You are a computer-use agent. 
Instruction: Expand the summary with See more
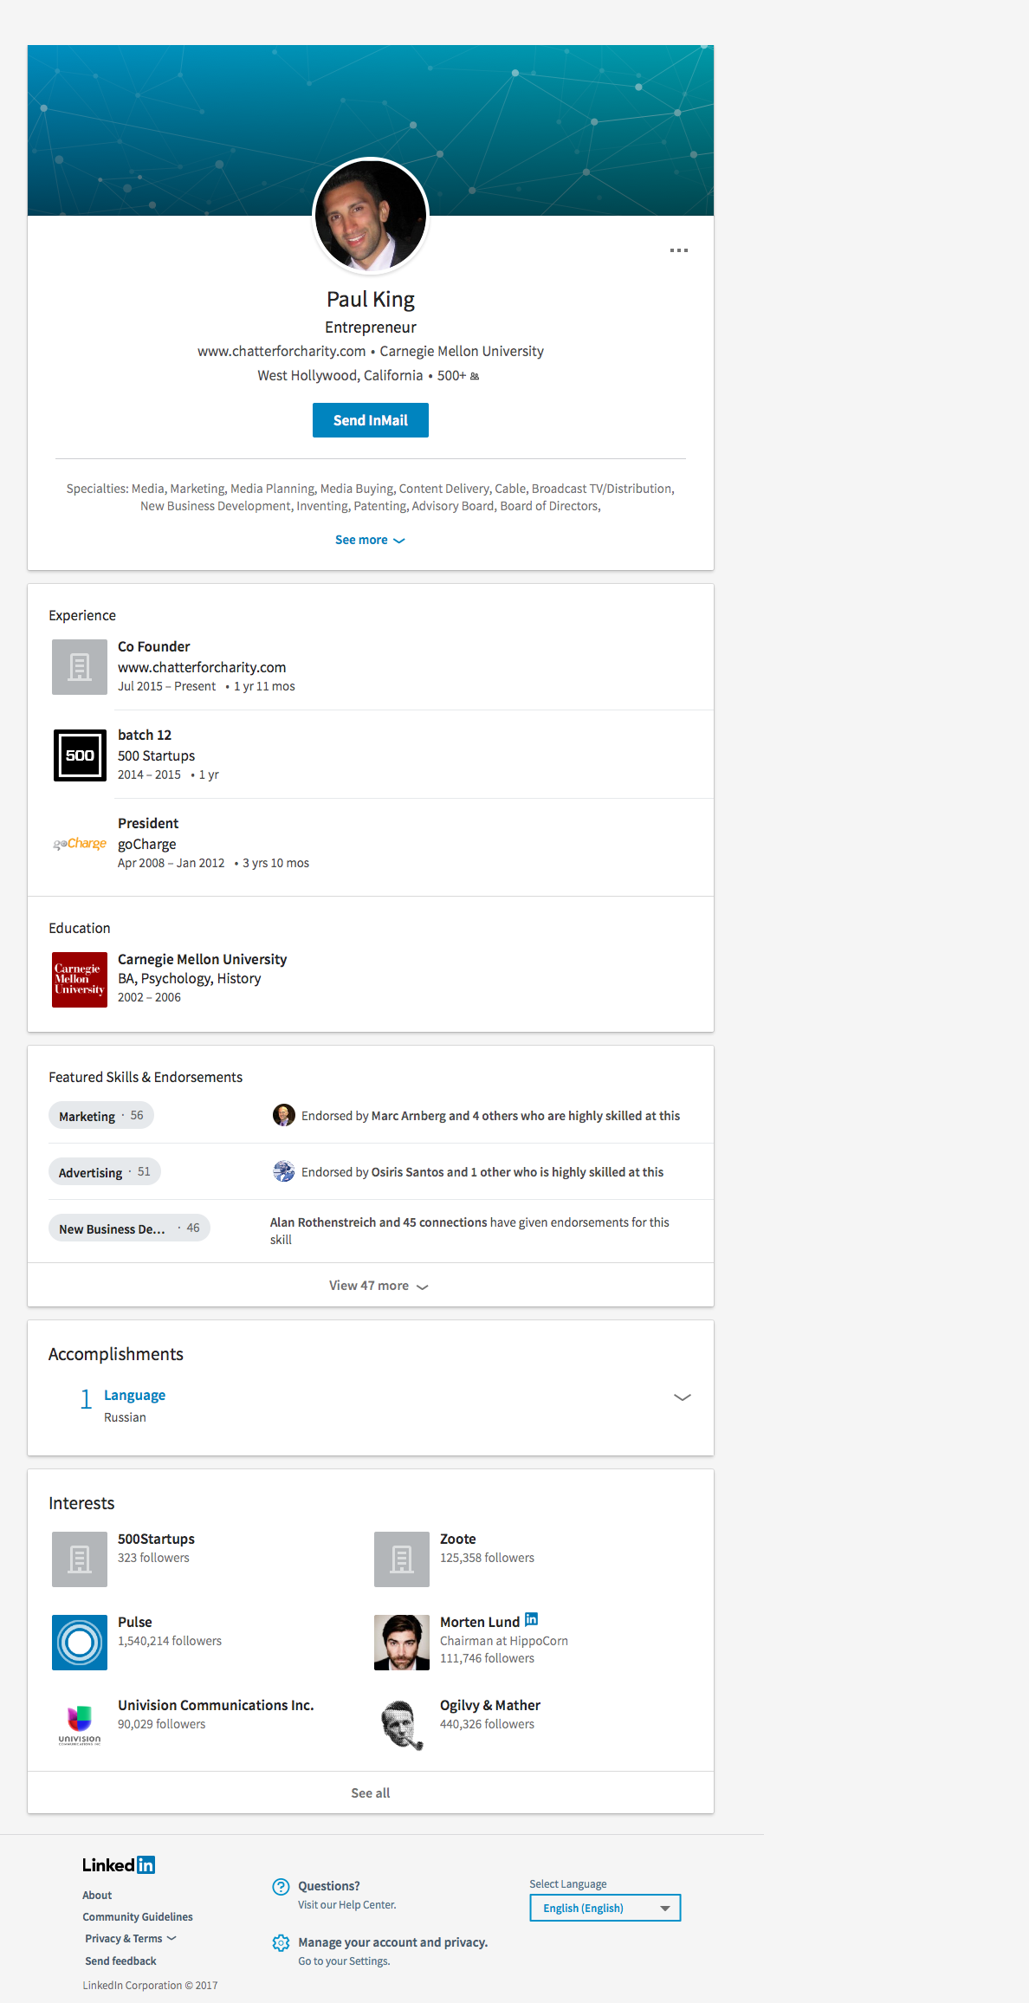tap(370, 540)
